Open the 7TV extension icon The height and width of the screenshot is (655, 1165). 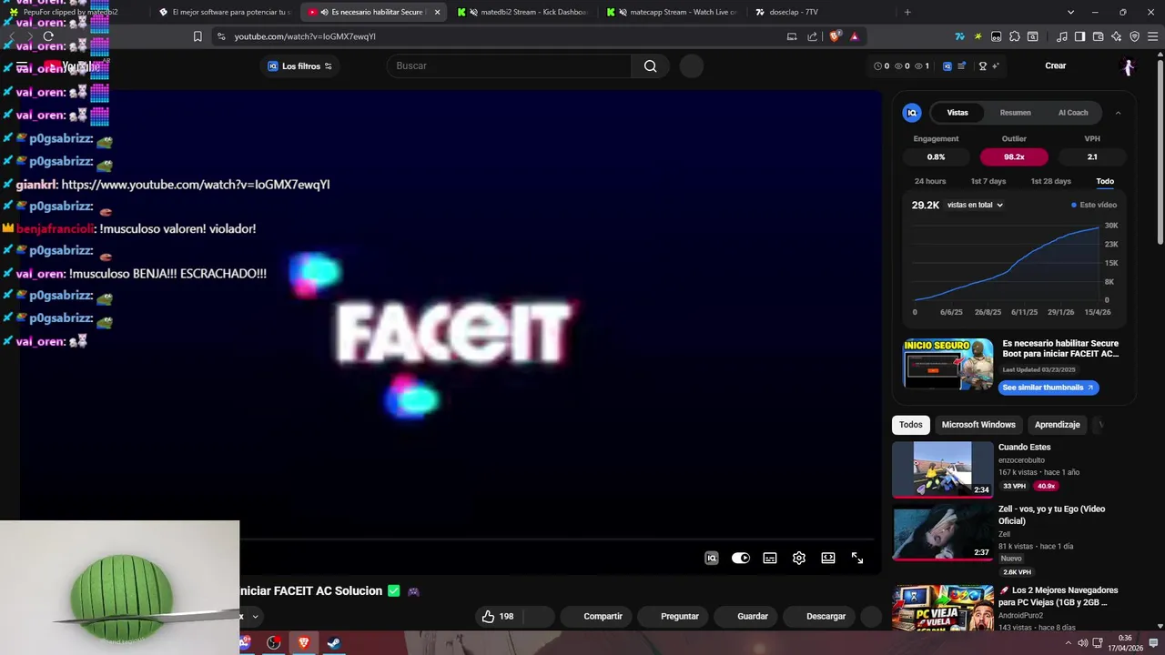(959, 36)
